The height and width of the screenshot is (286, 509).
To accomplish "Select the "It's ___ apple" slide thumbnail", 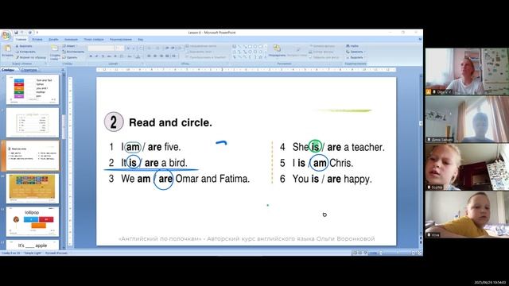I will [x=33, y=245].
